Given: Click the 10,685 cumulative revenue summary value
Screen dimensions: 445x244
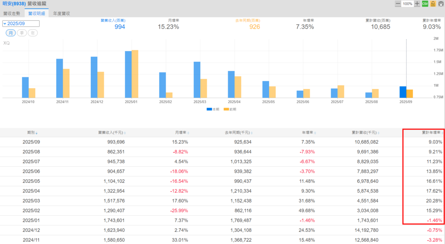Looking at the screenshot, I should [x=381, y=26].
